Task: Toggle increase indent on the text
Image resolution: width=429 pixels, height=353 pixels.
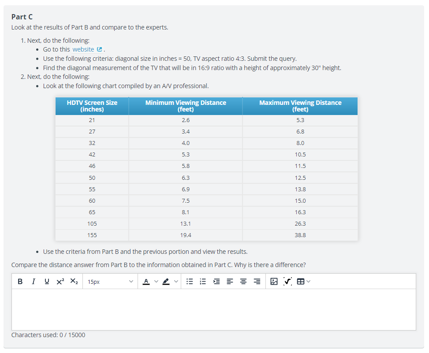Action: [216, 281]
